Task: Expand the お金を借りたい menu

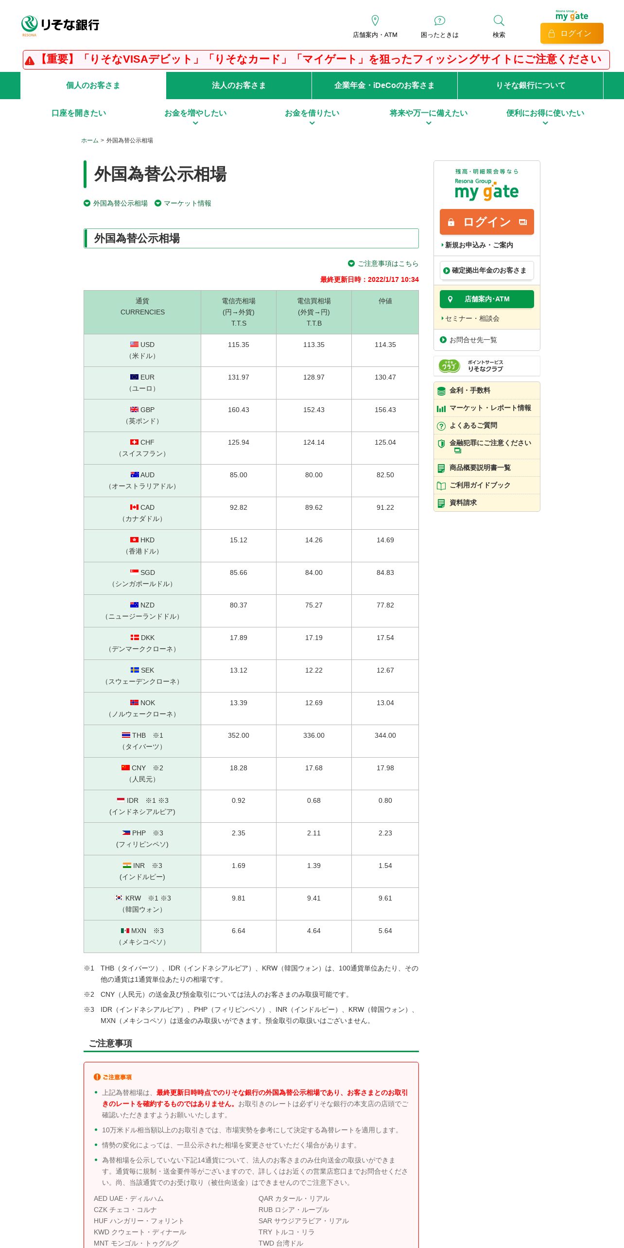Action: tap(312, 117)
